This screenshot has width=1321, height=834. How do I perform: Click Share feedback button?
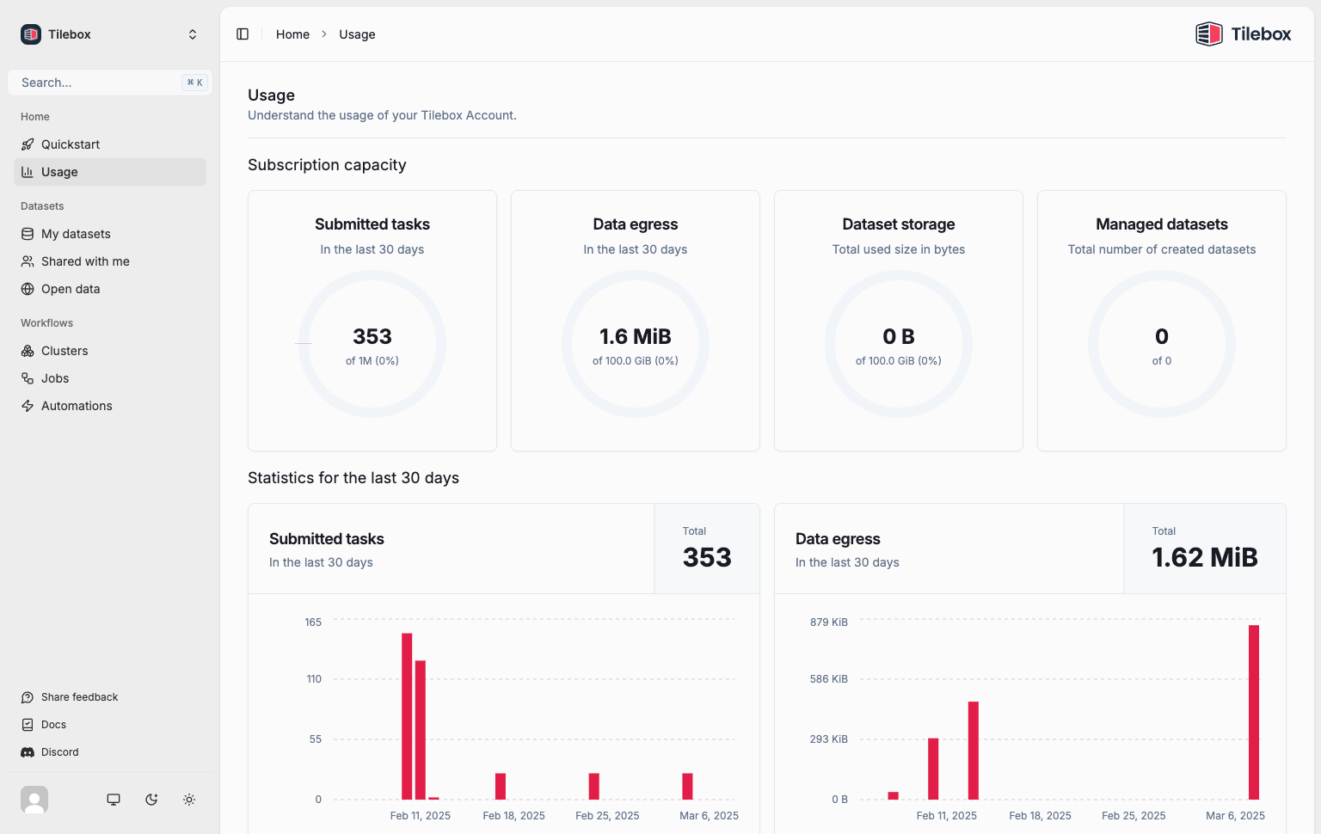point(79,697)
